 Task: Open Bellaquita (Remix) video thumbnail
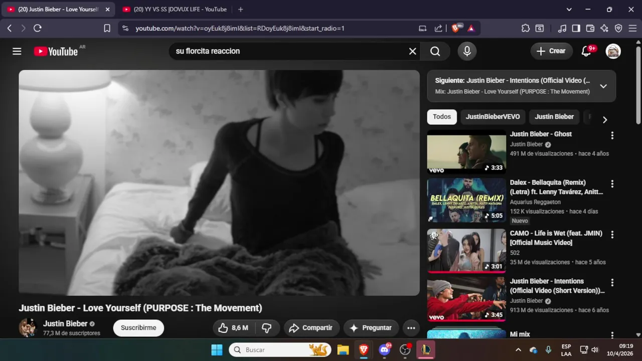466,201
